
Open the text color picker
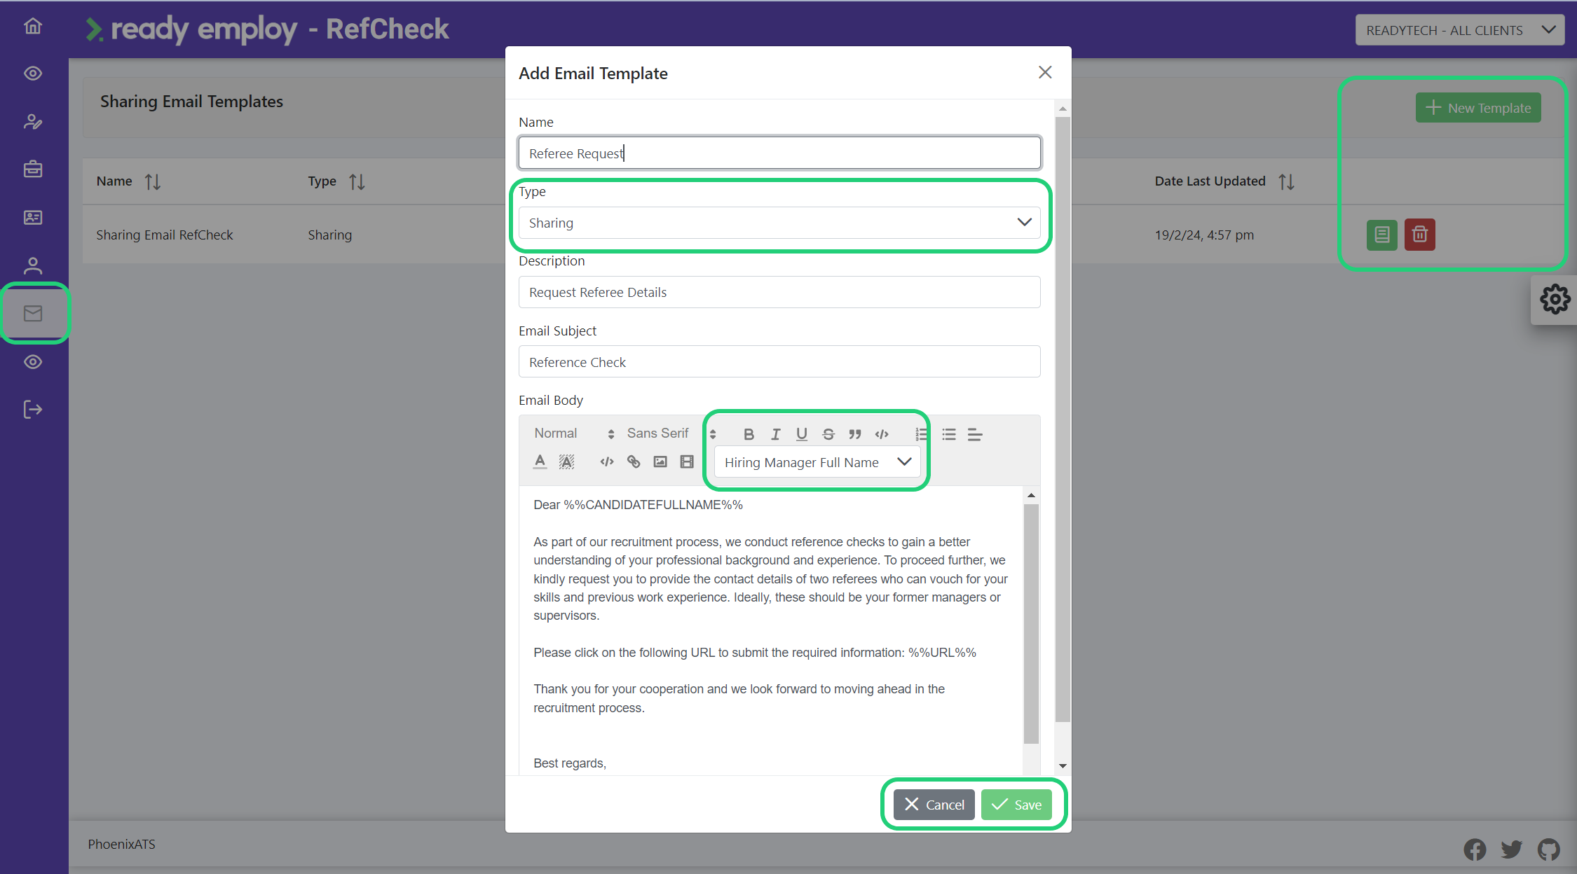tap(540, 462)
